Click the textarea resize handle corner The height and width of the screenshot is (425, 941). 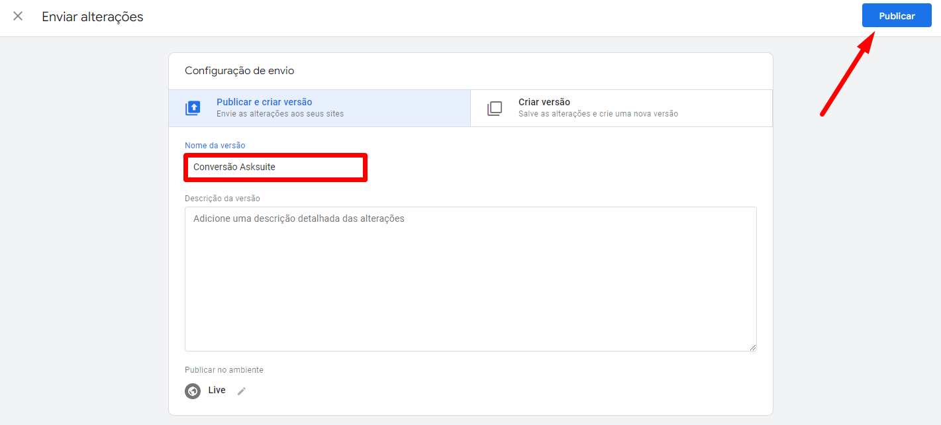(752, 347)
